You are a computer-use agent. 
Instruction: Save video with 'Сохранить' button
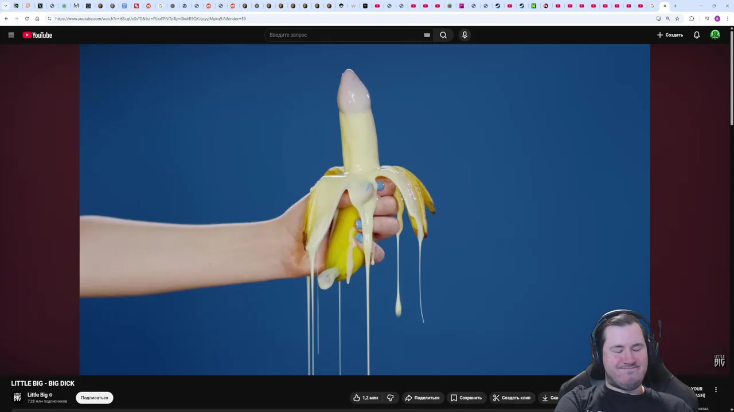[x=466, y=398]
